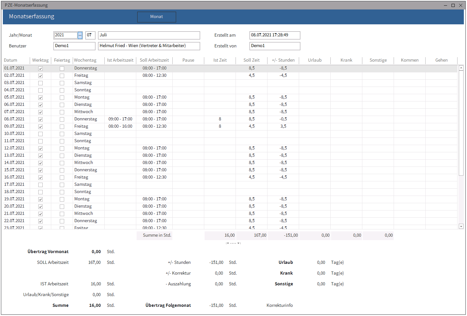Toggle Werktag checkbox for 10.07.2021
Viewport: 467px width, 316px height.
tap(40, 134)
